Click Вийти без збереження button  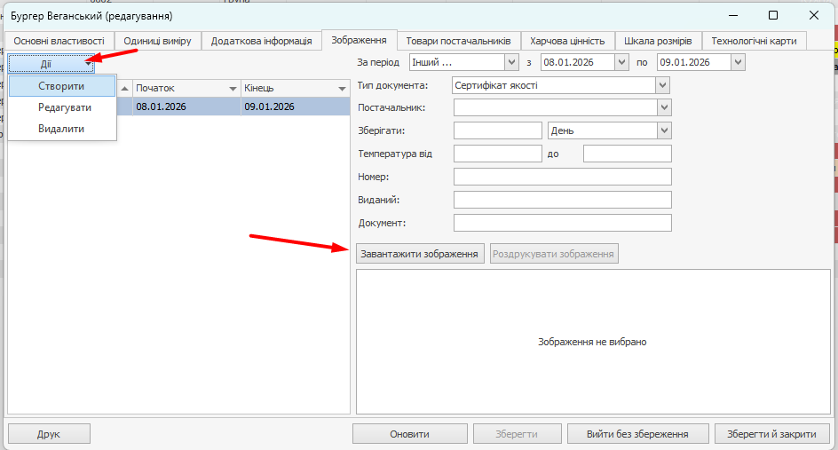637,434
